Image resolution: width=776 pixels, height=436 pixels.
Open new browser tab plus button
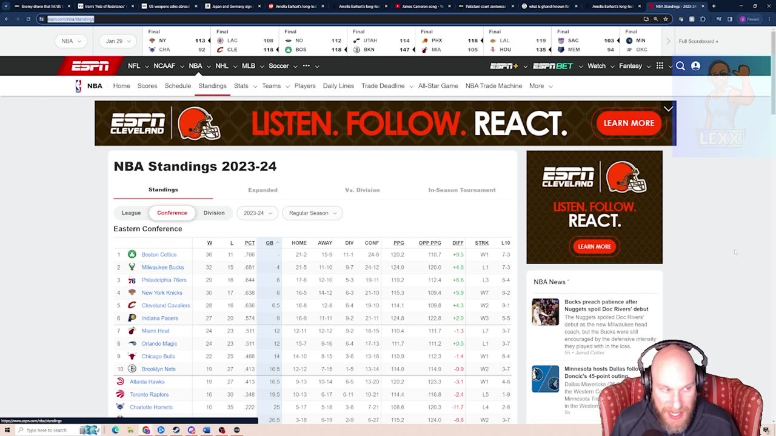pyautogui.click(x=714, y=6)
